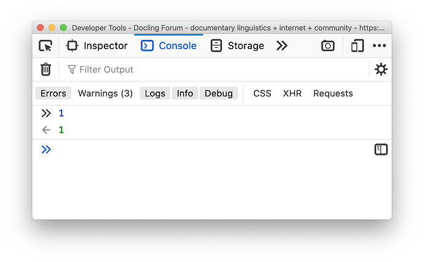Toggle the Errors filter
Viewport: 424px width, 262px height.
tap(53, 93)
